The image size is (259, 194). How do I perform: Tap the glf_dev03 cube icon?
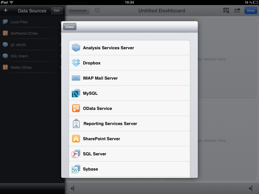pyautogui.click(x=5, y=44)
